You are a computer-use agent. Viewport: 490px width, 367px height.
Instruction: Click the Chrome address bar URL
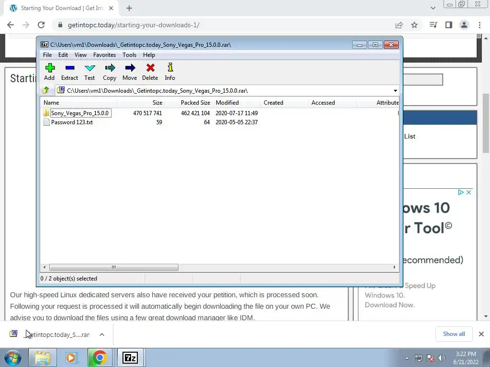click(x=134, y=25)
